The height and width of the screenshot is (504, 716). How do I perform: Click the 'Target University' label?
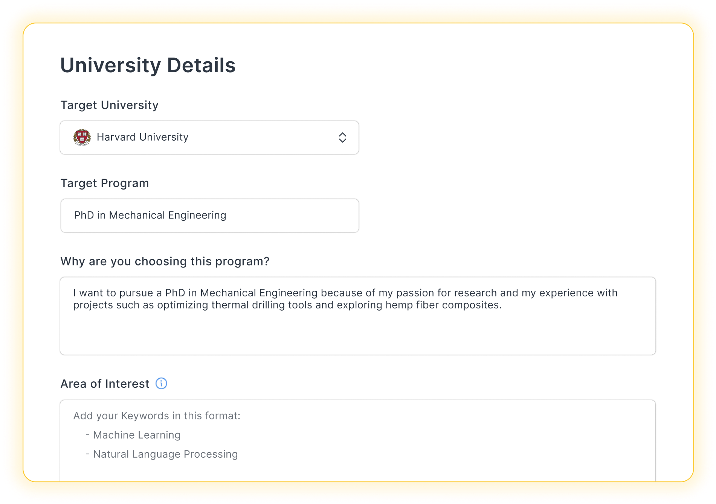[x=109, y=105]
